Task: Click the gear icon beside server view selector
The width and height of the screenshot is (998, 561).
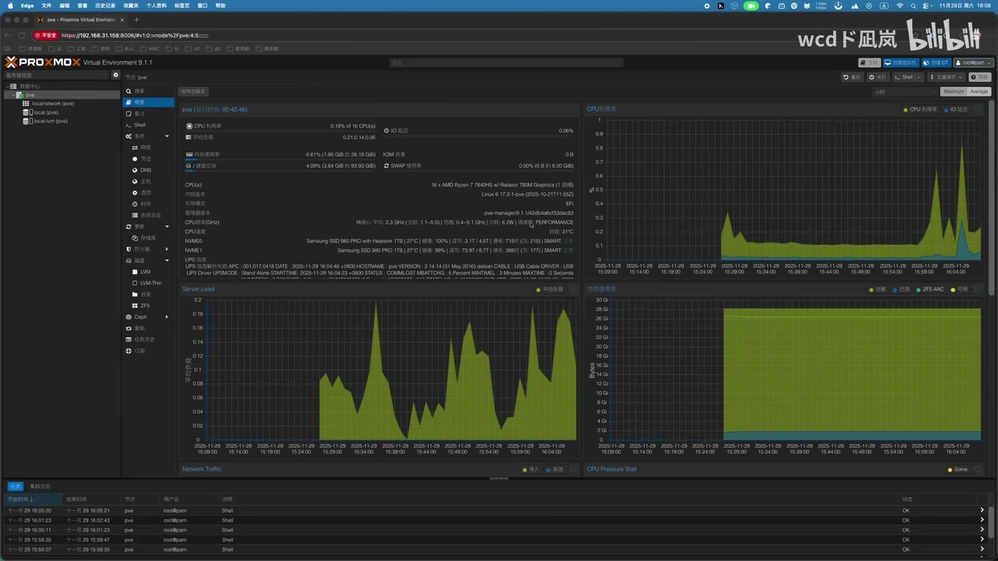Action: 116,76
